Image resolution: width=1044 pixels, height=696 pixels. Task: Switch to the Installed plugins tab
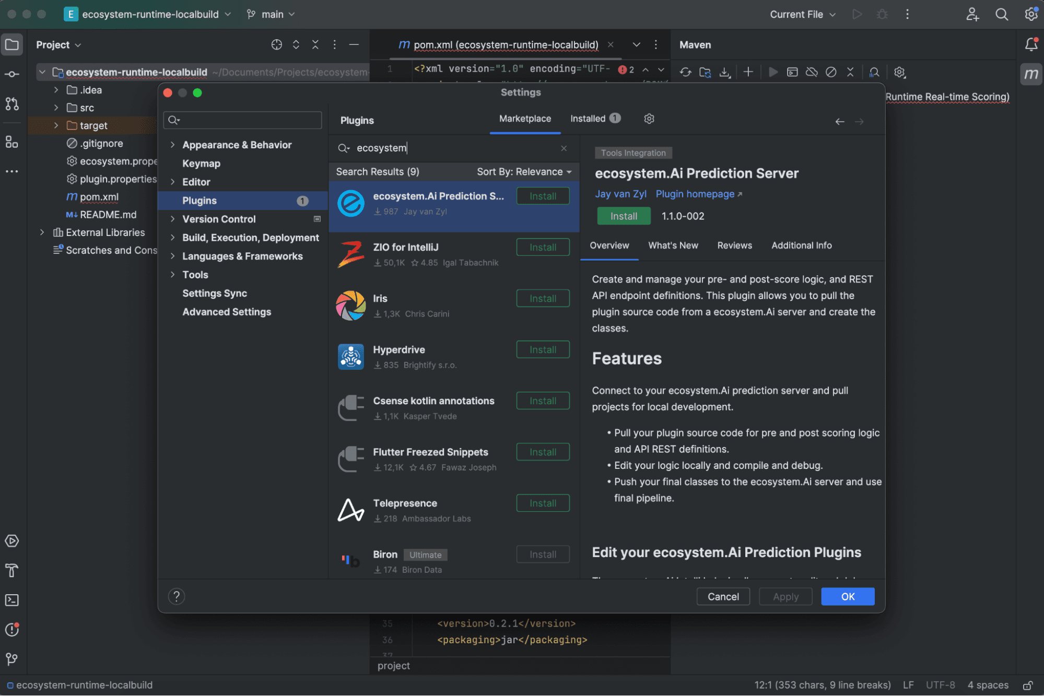[588, 119]
